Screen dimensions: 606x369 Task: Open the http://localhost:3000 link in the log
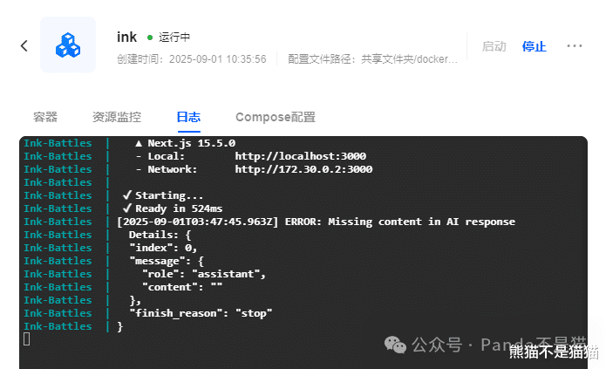tap(300, 156)
